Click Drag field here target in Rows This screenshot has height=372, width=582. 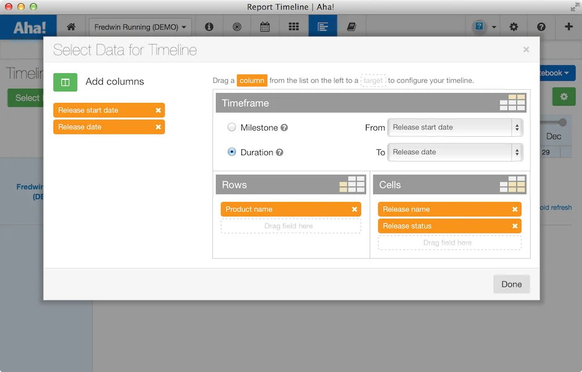[x=290, y=226]
